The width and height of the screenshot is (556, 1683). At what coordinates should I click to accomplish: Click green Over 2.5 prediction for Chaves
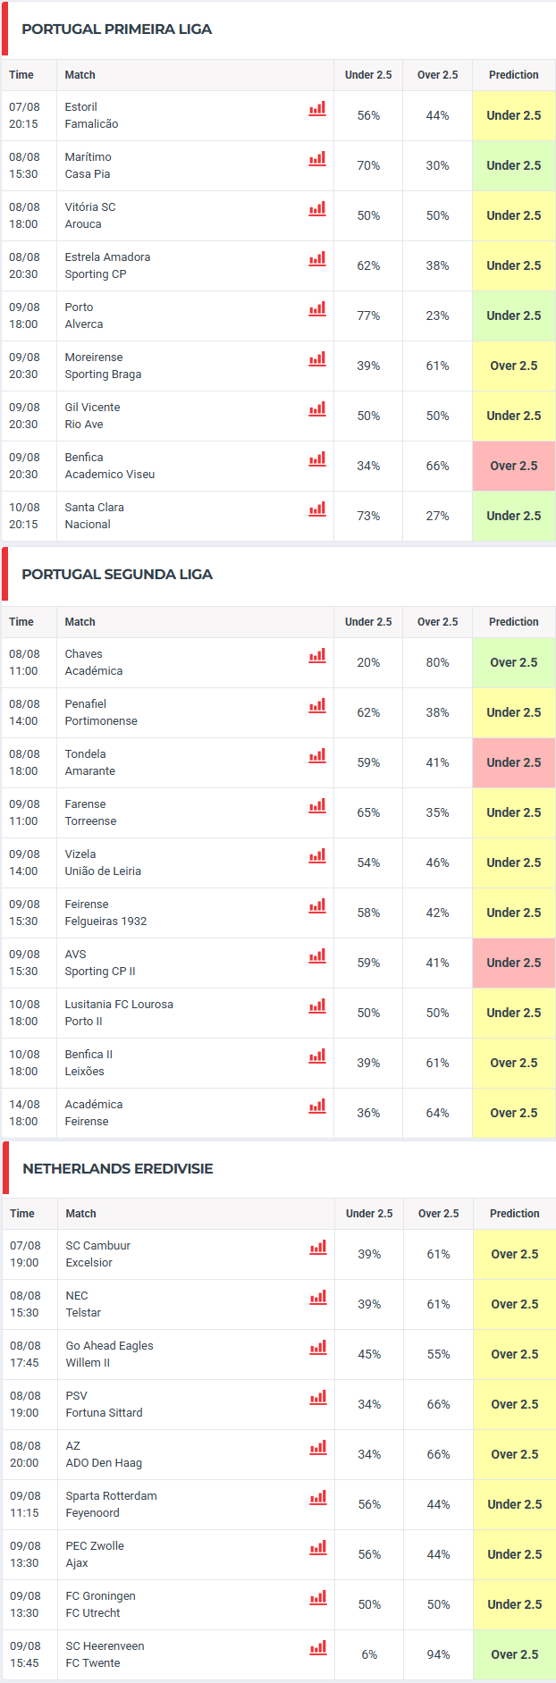pyautogui.click(x=514, y=662)
